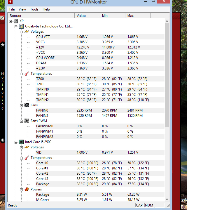224x210 pixels.
Task: Collapse the Gigabyte Voltages group
Action: (21, 32)
